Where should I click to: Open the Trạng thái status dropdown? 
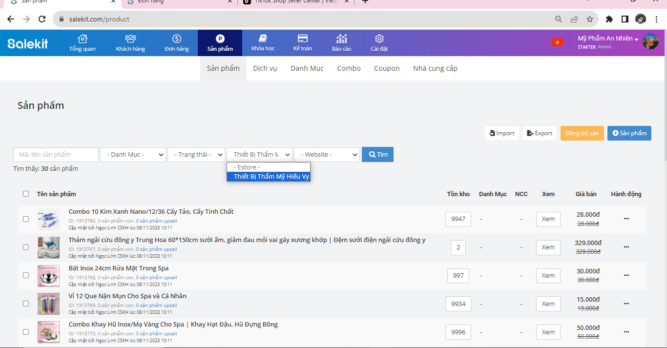tap(196, 155)
